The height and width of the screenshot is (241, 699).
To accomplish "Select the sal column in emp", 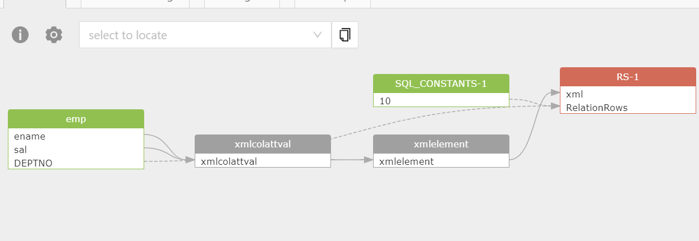I will pyautogui.click(x=76, y=150).
